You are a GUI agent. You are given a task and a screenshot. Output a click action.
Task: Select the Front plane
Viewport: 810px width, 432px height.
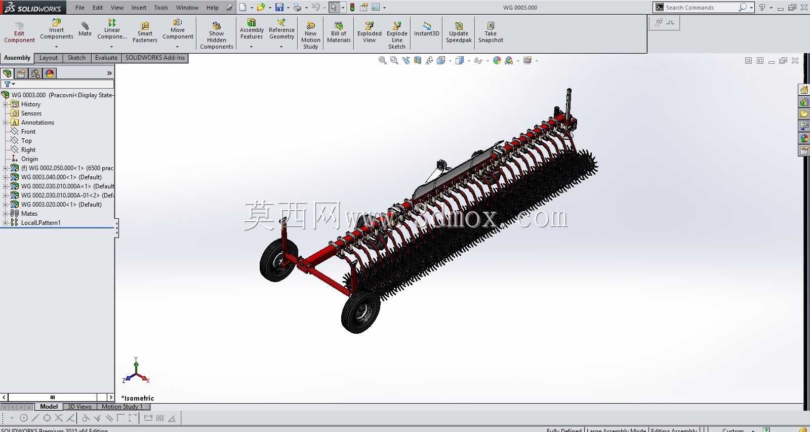[x=28, y=132]
